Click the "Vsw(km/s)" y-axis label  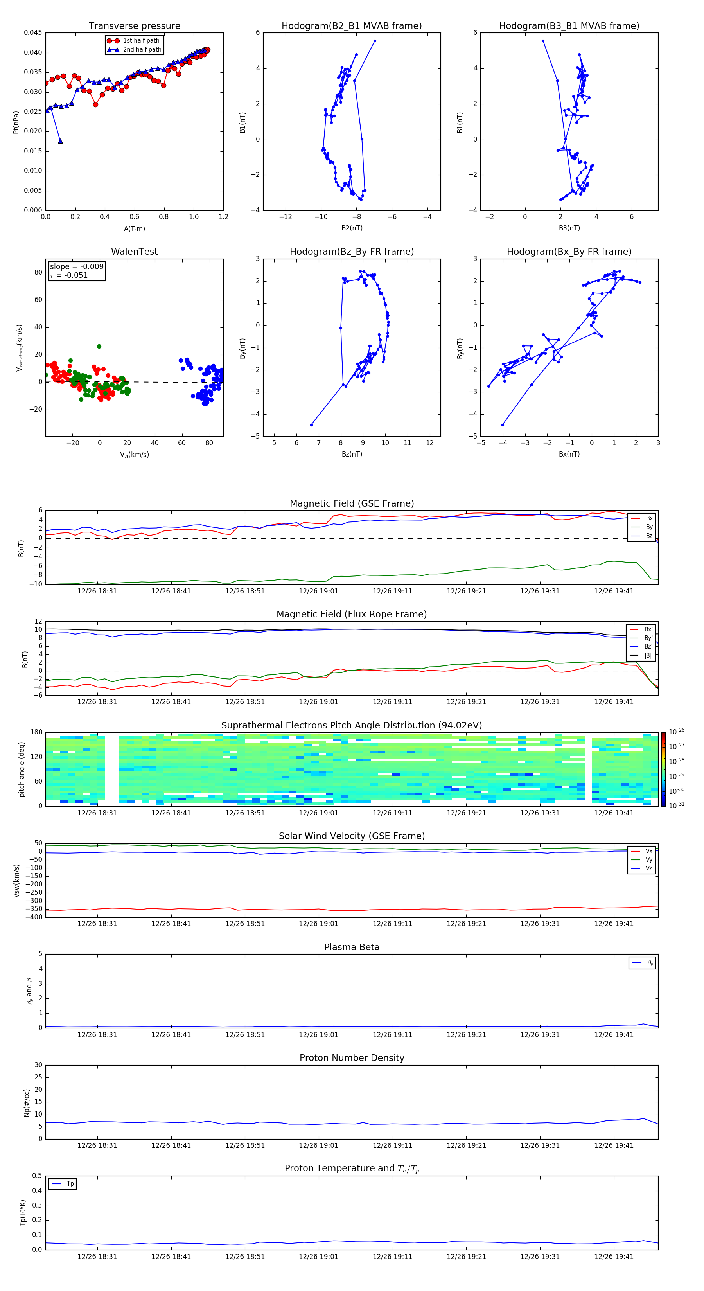click(x=16, y=881)
